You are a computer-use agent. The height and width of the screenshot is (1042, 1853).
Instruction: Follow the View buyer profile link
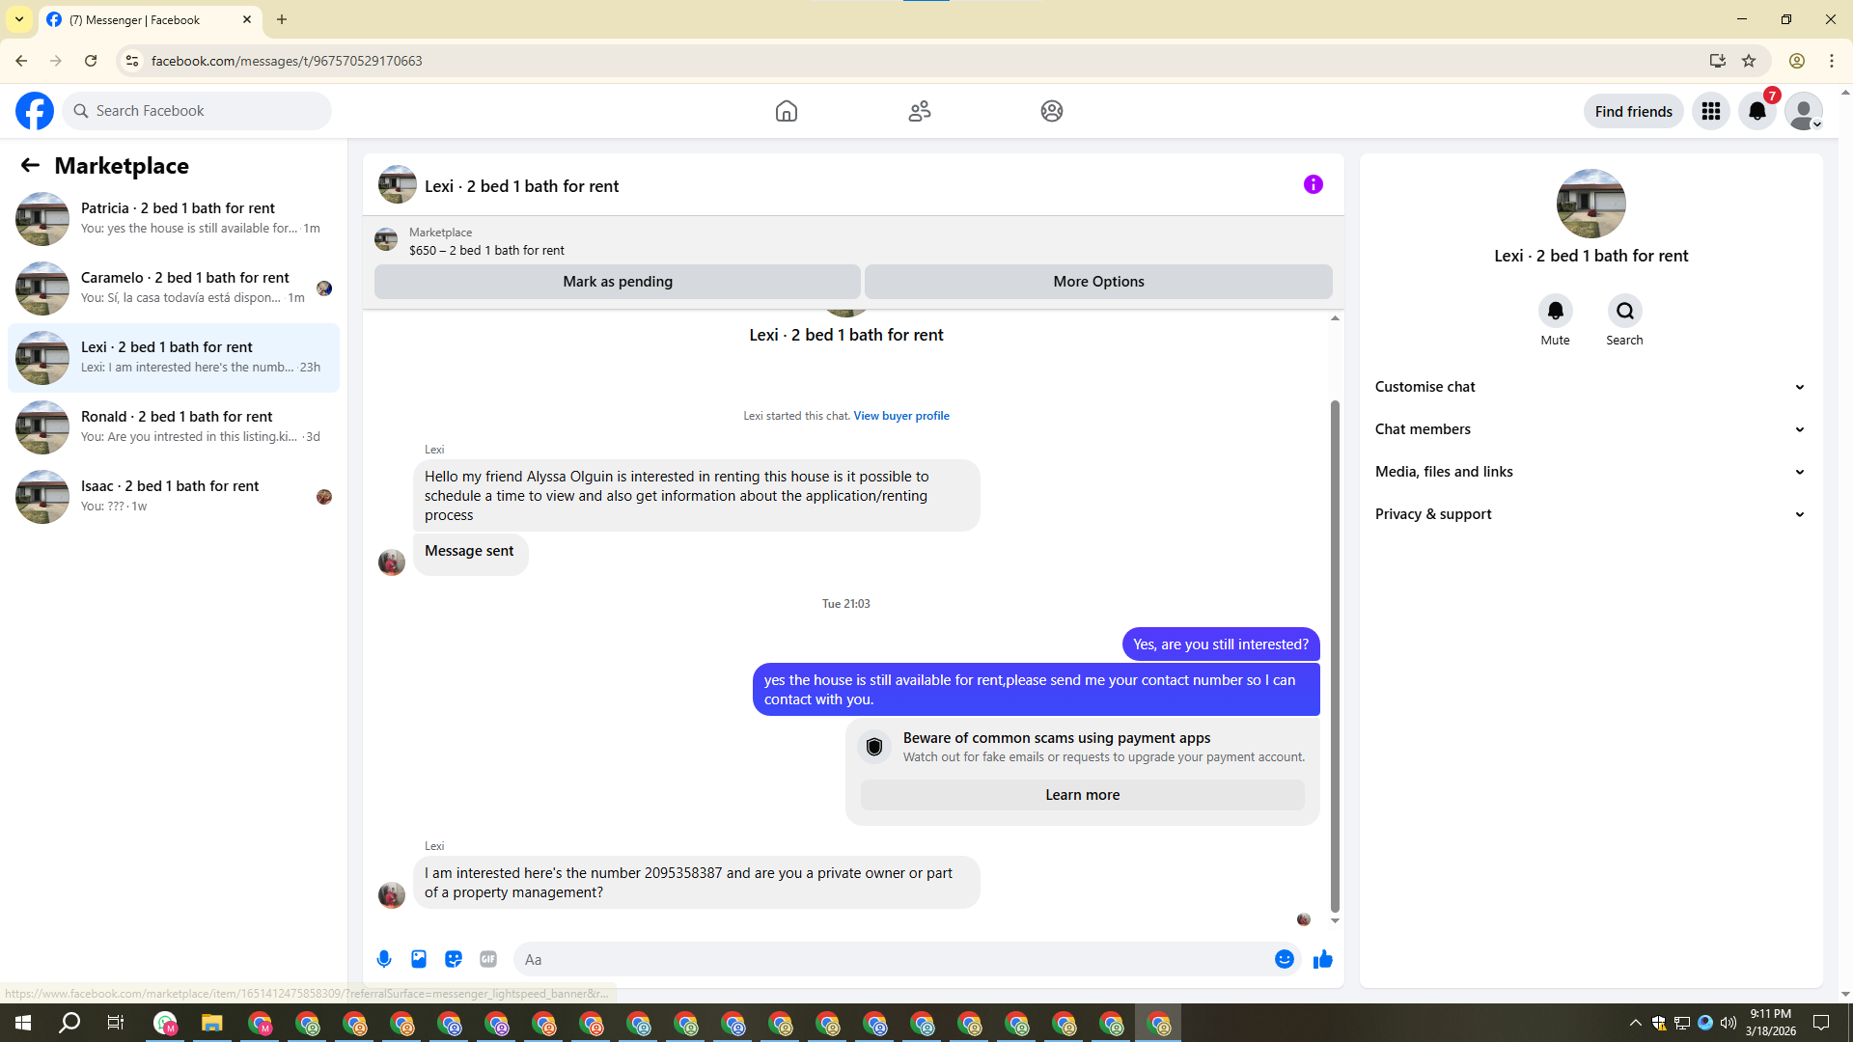(x=900, y=416)
